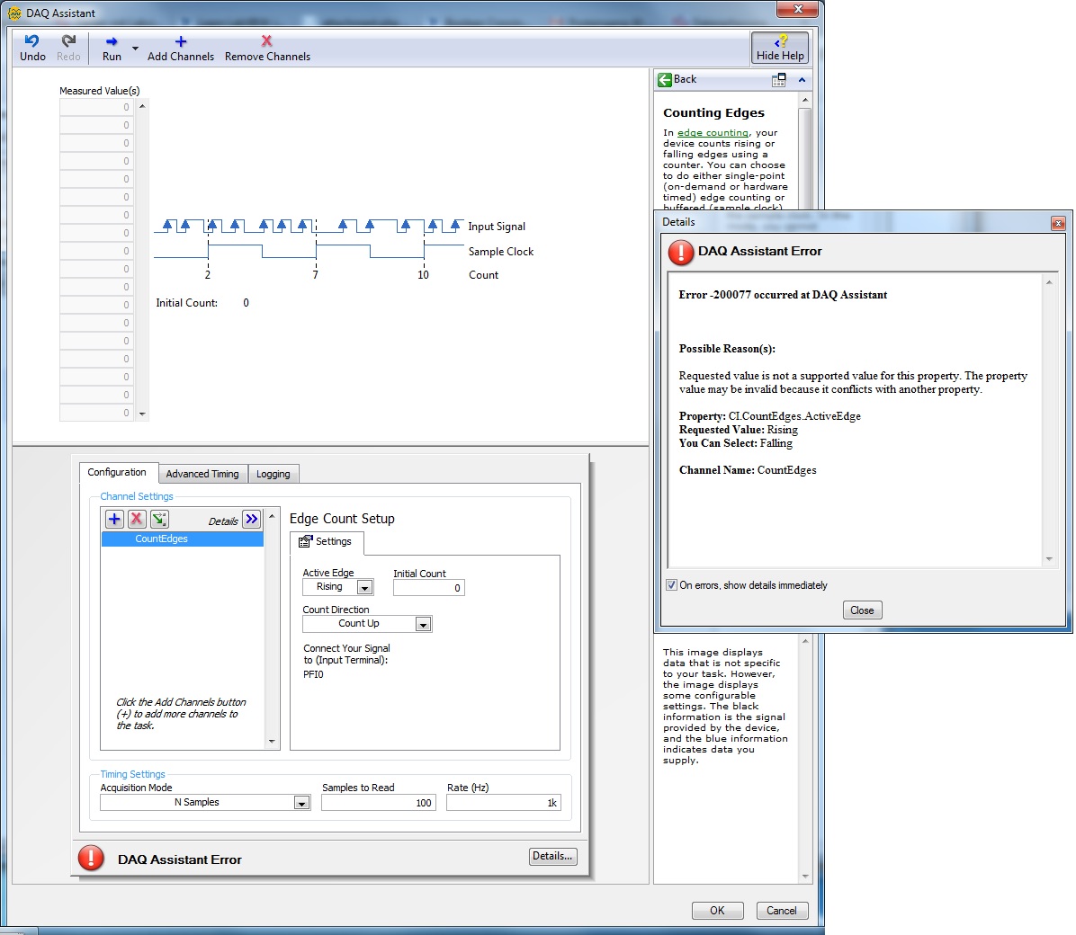This screenshot has height=935, width=1076.
Task: Click channel list scroll-down arrow
Action: [272, 741]
